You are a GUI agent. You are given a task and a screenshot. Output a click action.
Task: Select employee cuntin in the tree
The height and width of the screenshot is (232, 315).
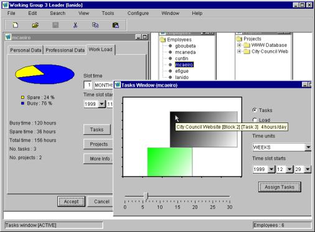(x=182, y=58)
